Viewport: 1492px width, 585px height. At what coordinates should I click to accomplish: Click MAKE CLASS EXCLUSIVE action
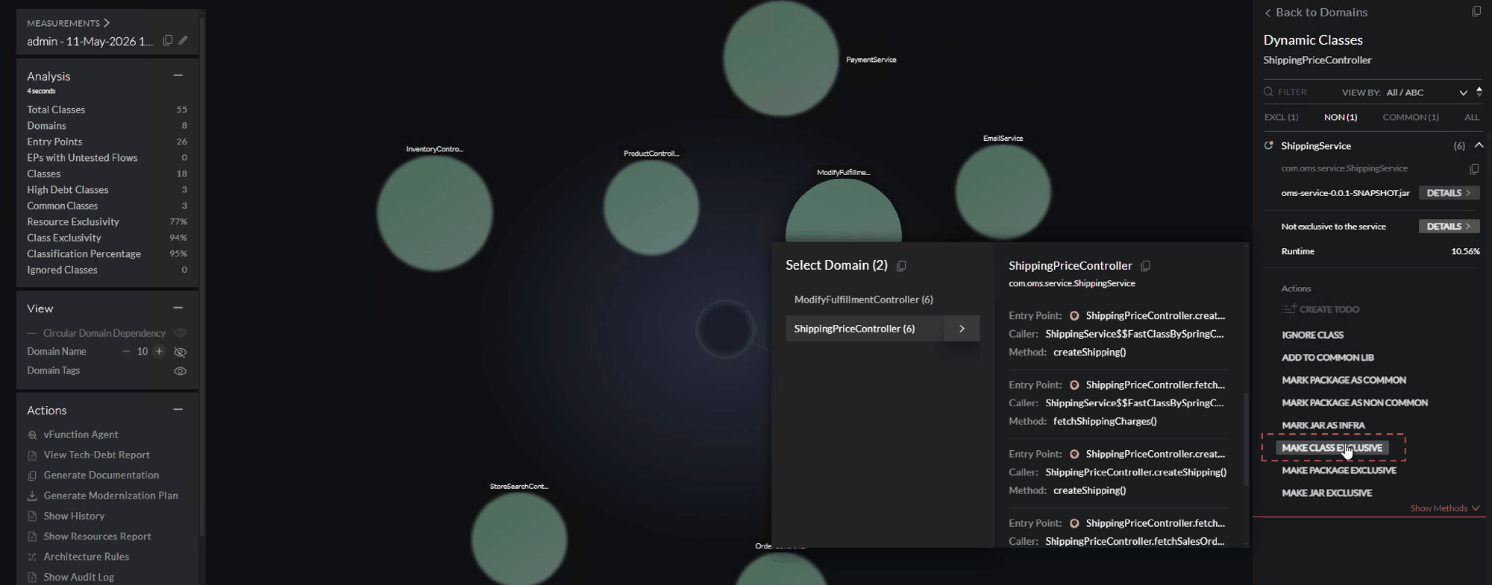(1332, 448)
